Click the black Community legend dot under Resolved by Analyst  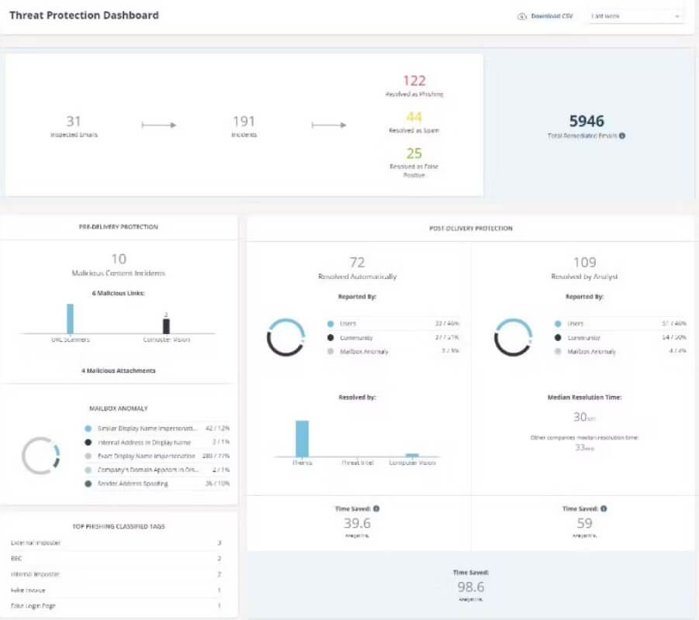coord(558,338)
